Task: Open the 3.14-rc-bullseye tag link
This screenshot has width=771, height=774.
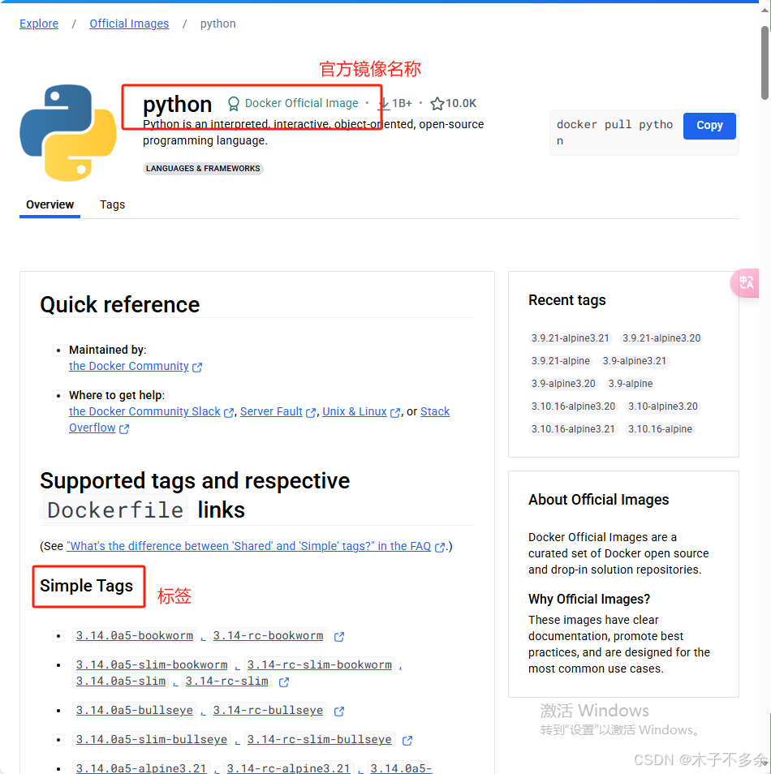Action: pyautogui.click(x=268, y=711)
